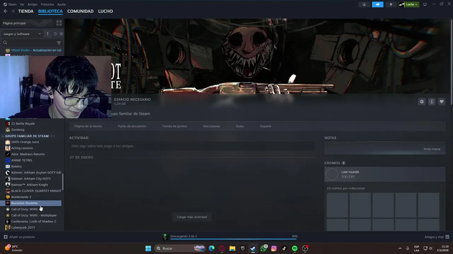Open the Cromos help question mark
This screenshot has width=453, height=254.
[343, 163]
